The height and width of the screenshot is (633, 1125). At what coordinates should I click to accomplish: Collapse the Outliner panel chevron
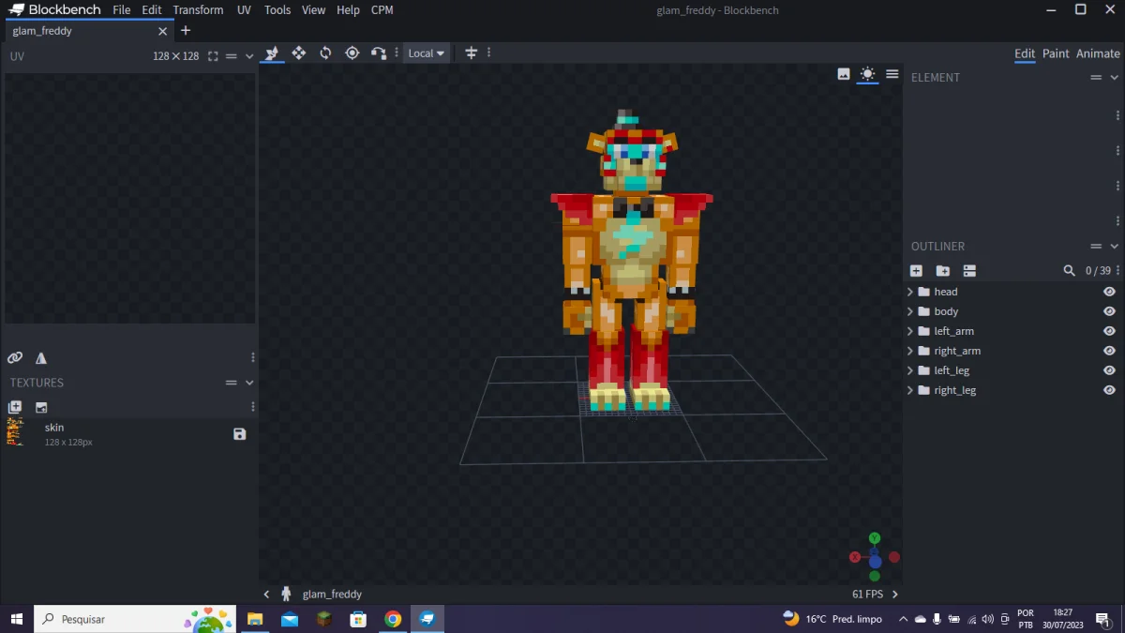(x=1115, y=247)
